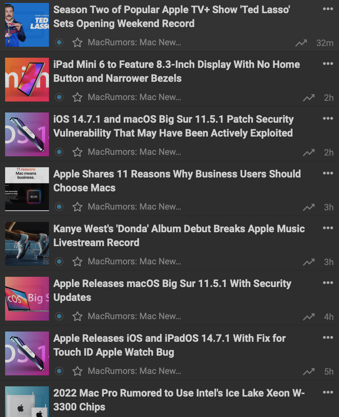Star the 11 Reasons Business Macs article

77,207
